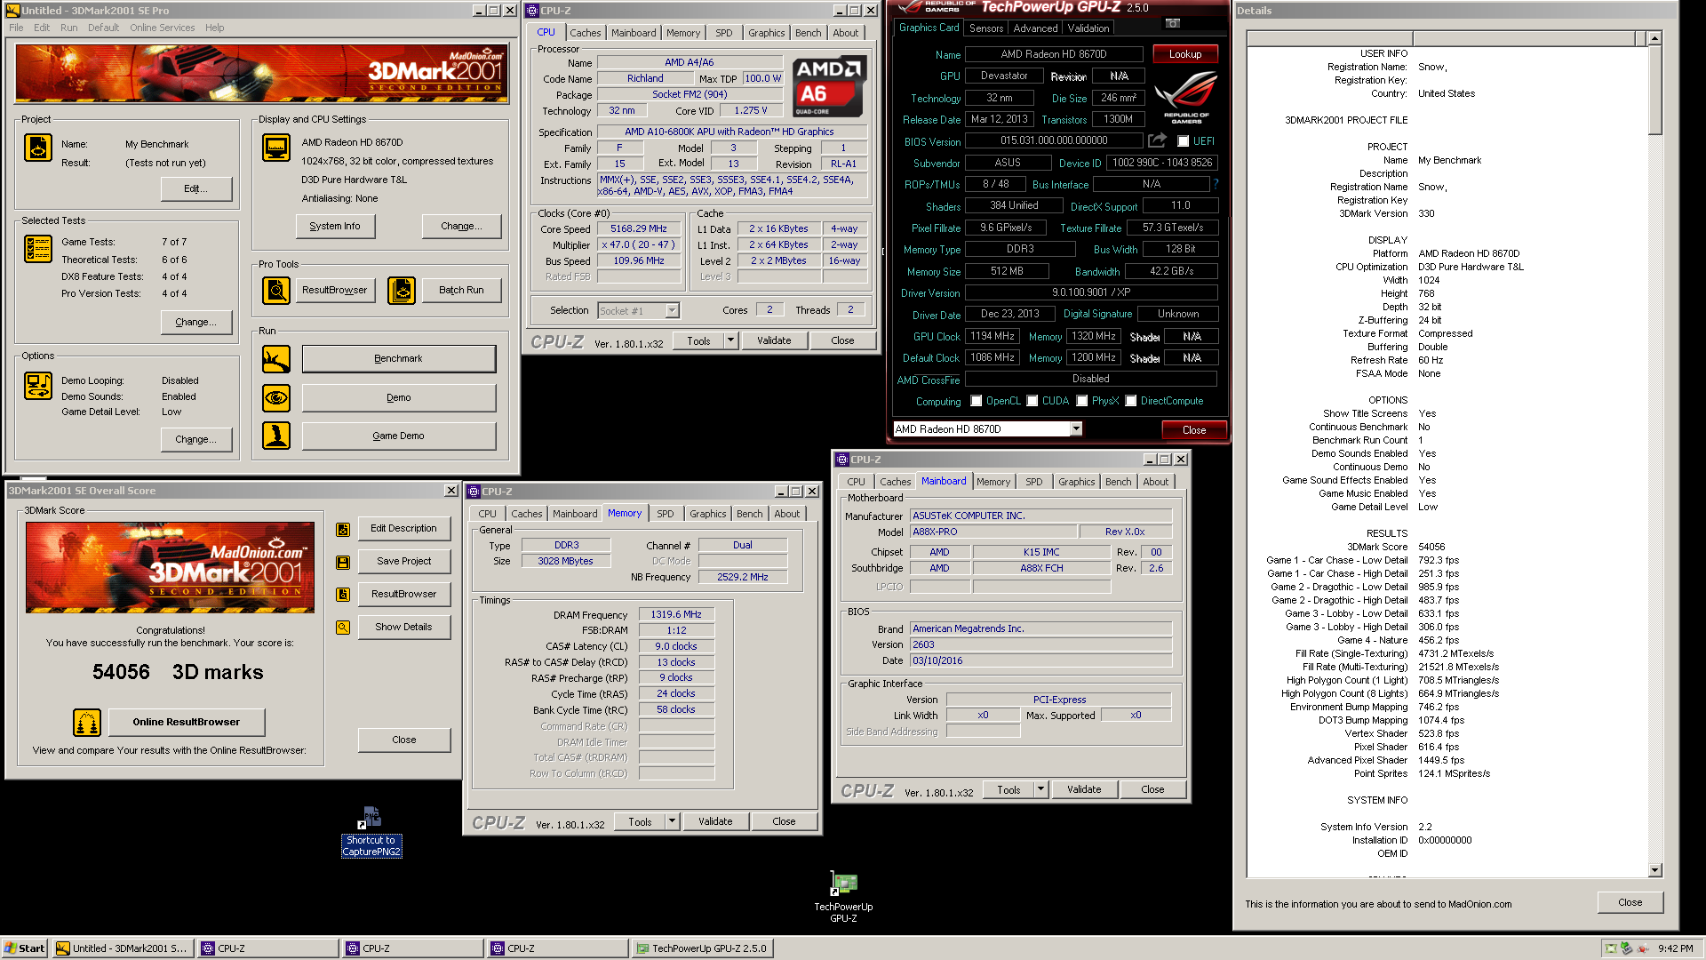
Task: Click Change... under Selected Tests
Action: (x=196, y=322)
